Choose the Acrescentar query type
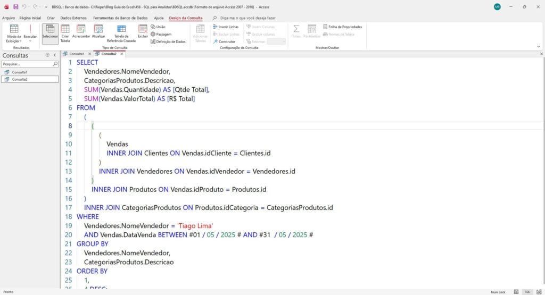This screenshot has height=295, width=545. coord(81,33)
